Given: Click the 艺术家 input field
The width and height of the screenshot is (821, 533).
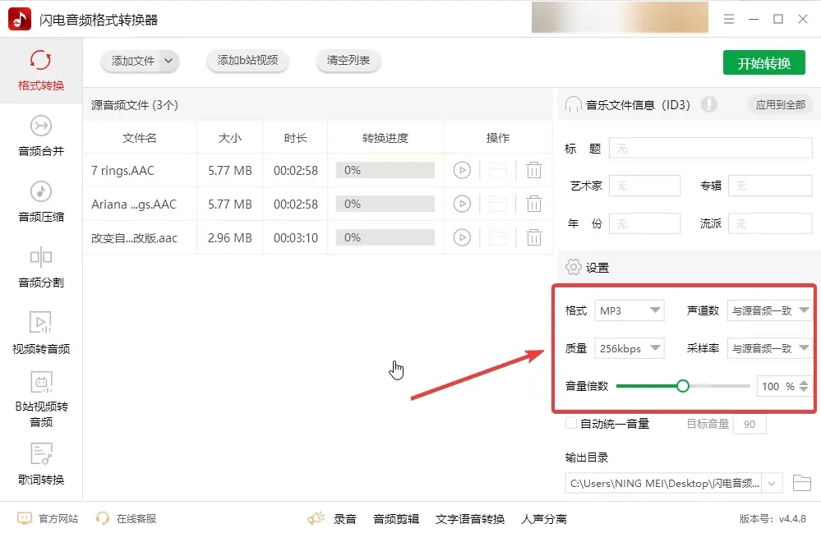Looking at the screenshot, I should [x=644, y=186].
